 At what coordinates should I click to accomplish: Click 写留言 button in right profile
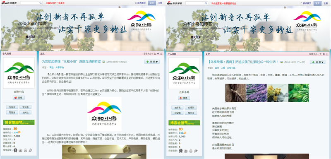point(177,113)
